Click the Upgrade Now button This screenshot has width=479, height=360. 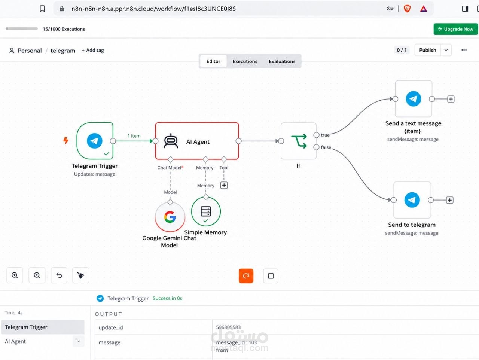[455, 29]
